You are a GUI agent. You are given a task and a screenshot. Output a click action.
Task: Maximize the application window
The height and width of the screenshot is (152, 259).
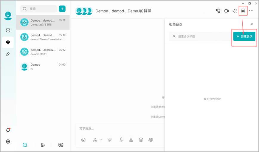coord(249,3)
